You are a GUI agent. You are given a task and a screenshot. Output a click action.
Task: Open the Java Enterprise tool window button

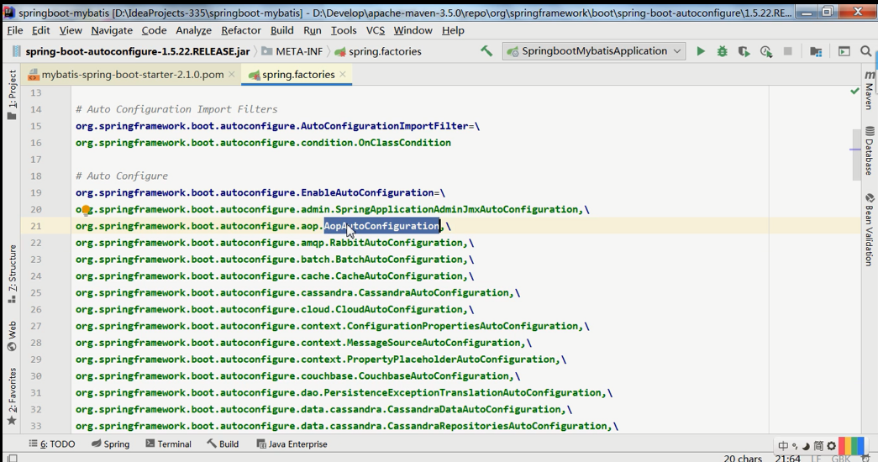[x=292, y=444]
